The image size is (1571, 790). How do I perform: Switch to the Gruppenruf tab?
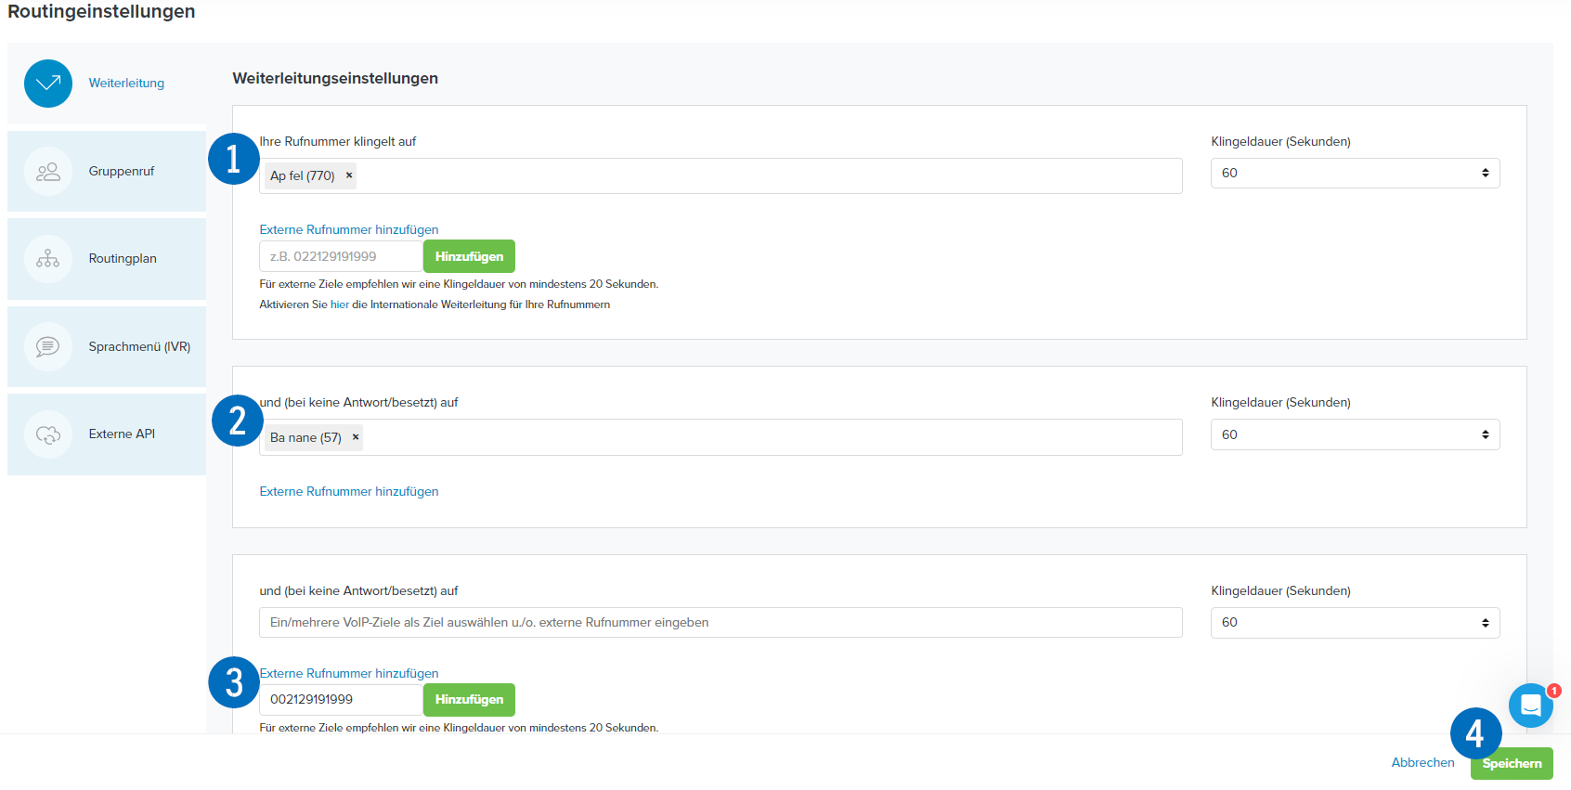coord(107,172)
